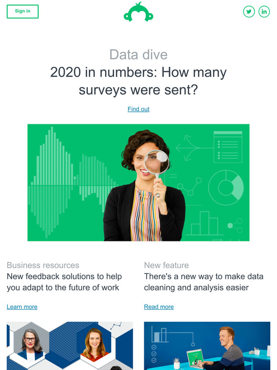Open the New feature section label
Viewport: 277px width, 370px height.
(x=166, y=265)
